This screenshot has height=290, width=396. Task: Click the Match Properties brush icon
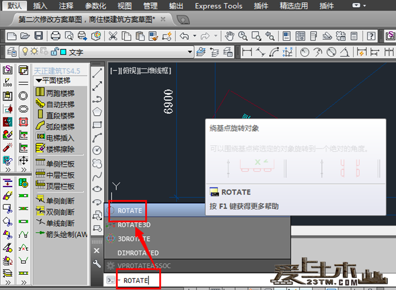point(153,36)
